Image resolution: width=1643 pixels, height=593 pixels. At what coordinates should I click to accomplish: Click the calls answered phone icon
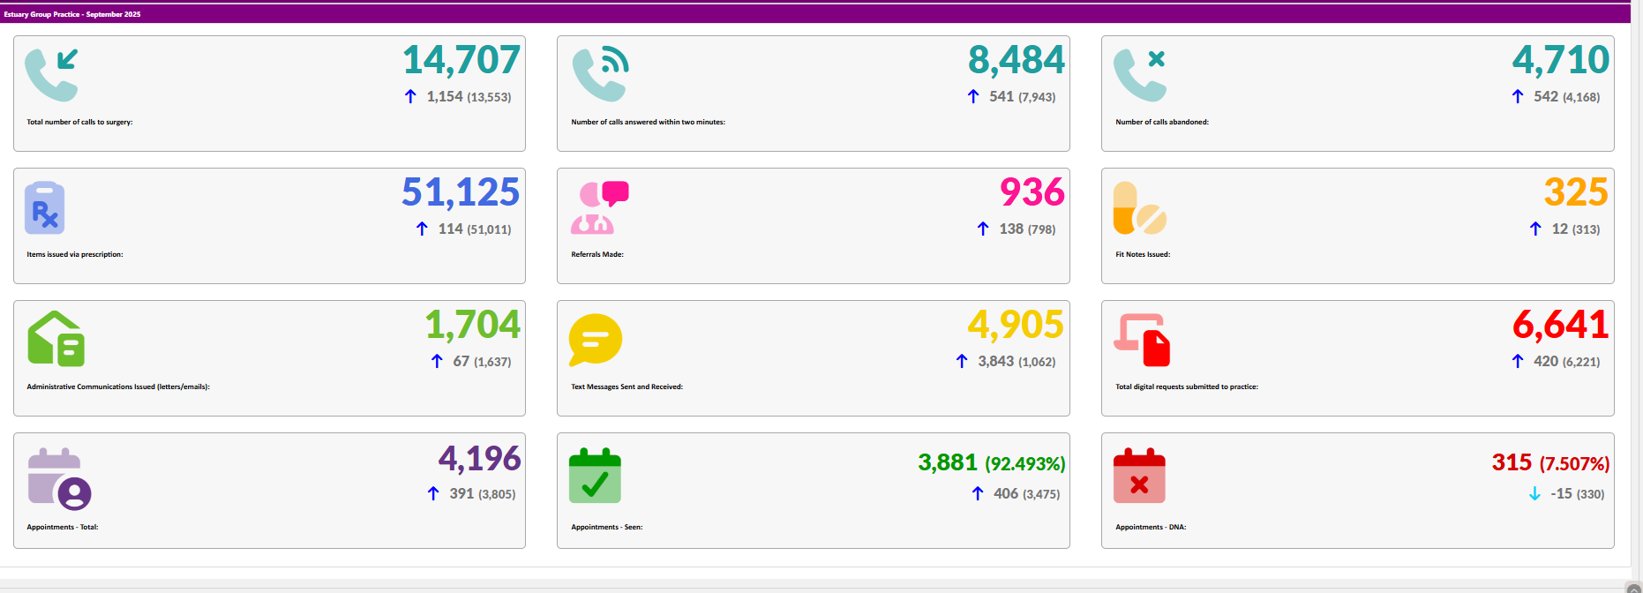(600, 75)
